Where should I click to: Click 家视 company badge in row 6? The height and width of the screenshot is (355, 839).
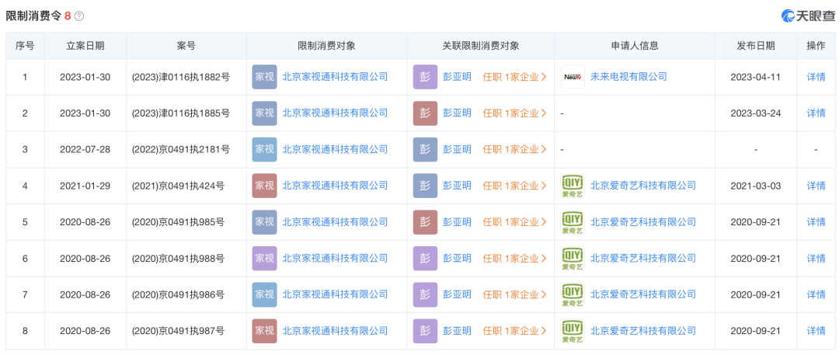click(x=264, y=258)
